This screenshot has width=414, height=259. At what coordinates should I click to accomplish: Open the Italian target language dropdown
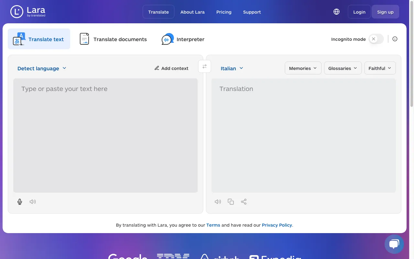coord(232,68)
